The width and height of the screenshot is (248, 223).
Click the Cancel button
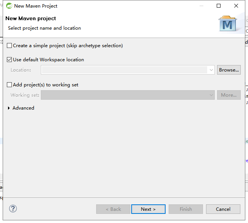(223, 209)
